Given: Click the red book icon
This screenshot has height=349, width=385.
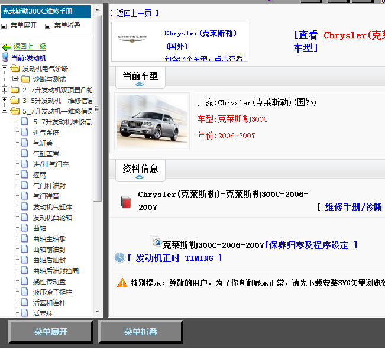Looking at the screenshot, I should pos(126,202).
